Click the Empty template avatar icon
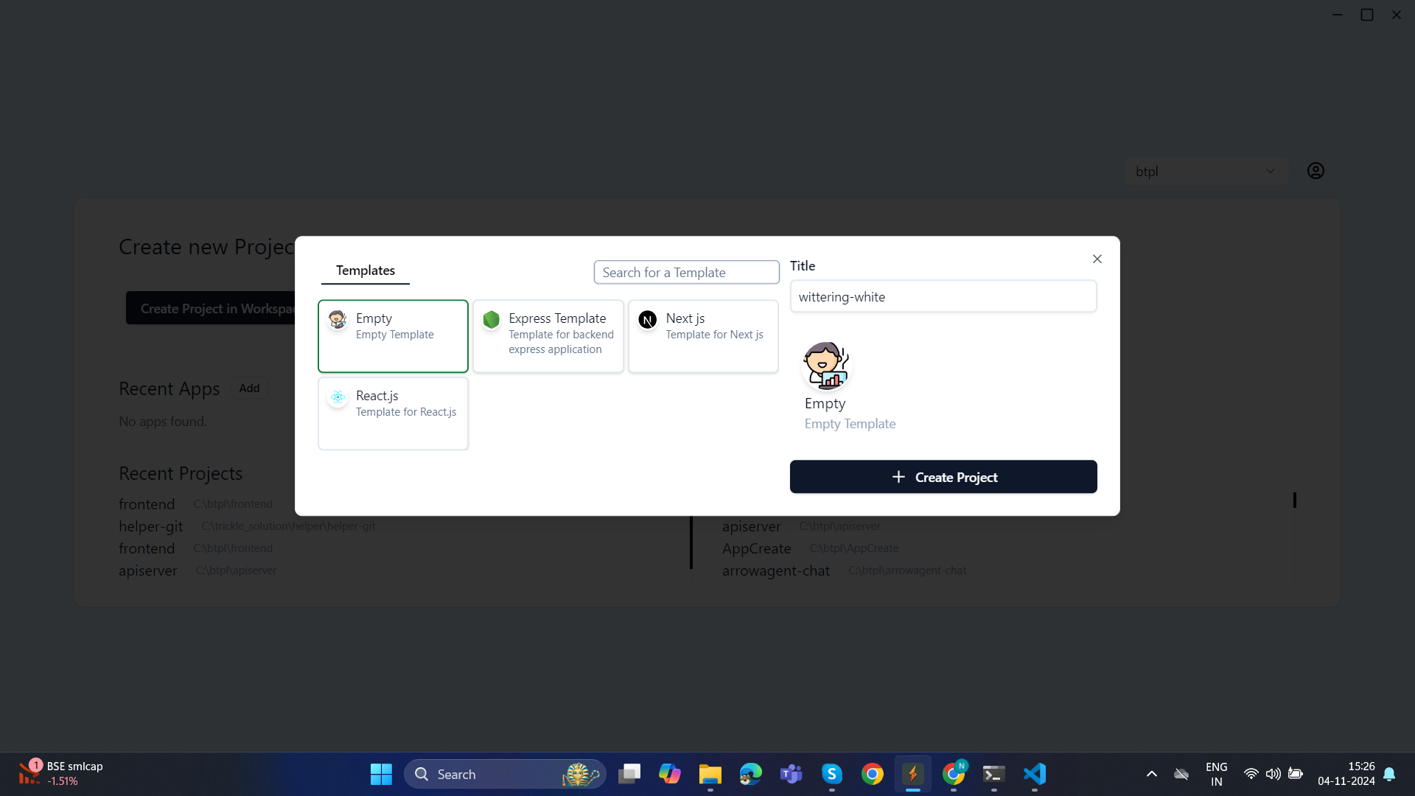This screenshot has width=1415, height=796. pos(338,319)
